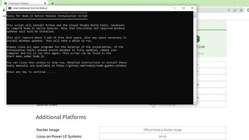This screenshot has width=249, height=140.
Task: Click 'Press any key to continue' text
Action: pos(31,72)
